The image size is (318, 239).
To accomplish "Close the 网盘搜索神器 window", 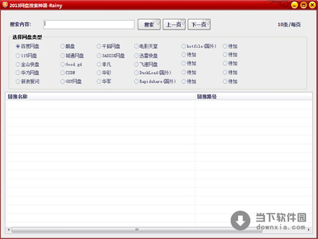I will pyautogui.click(x=312, y=5).
